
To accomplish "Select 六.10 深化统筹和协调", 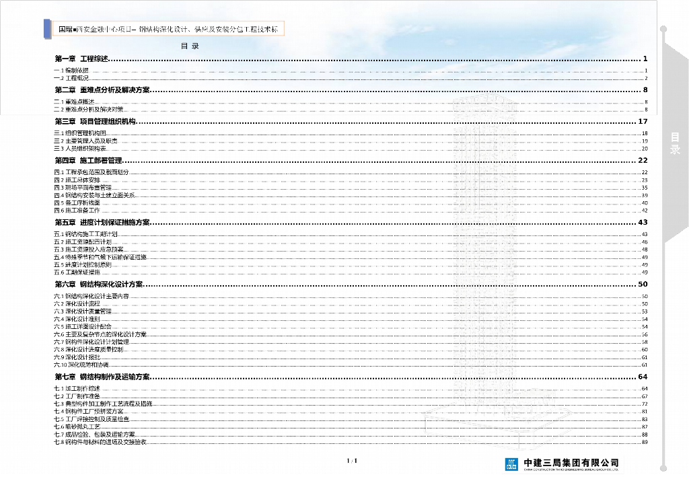I will pyautogui.click(x=351, y=365).
